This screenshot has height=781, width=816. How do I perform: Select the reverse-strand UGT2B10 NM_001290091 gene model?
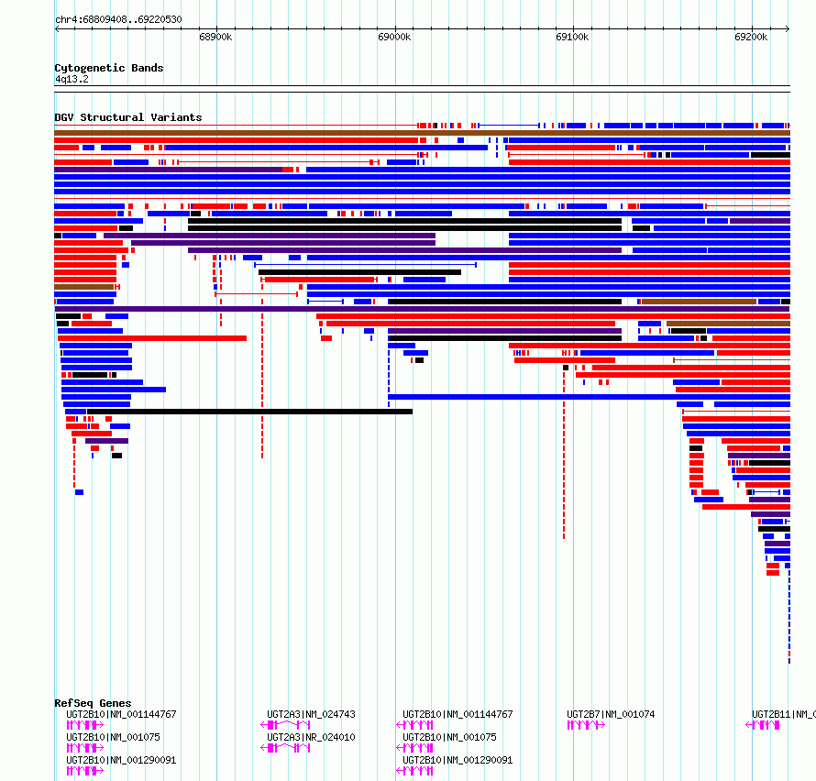pos(414,771)
